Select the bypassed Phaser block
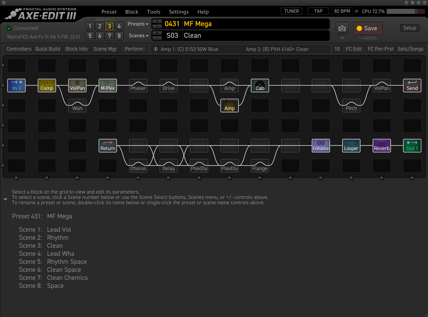Screen dimensions: 428x317 (x=138, y=85)
